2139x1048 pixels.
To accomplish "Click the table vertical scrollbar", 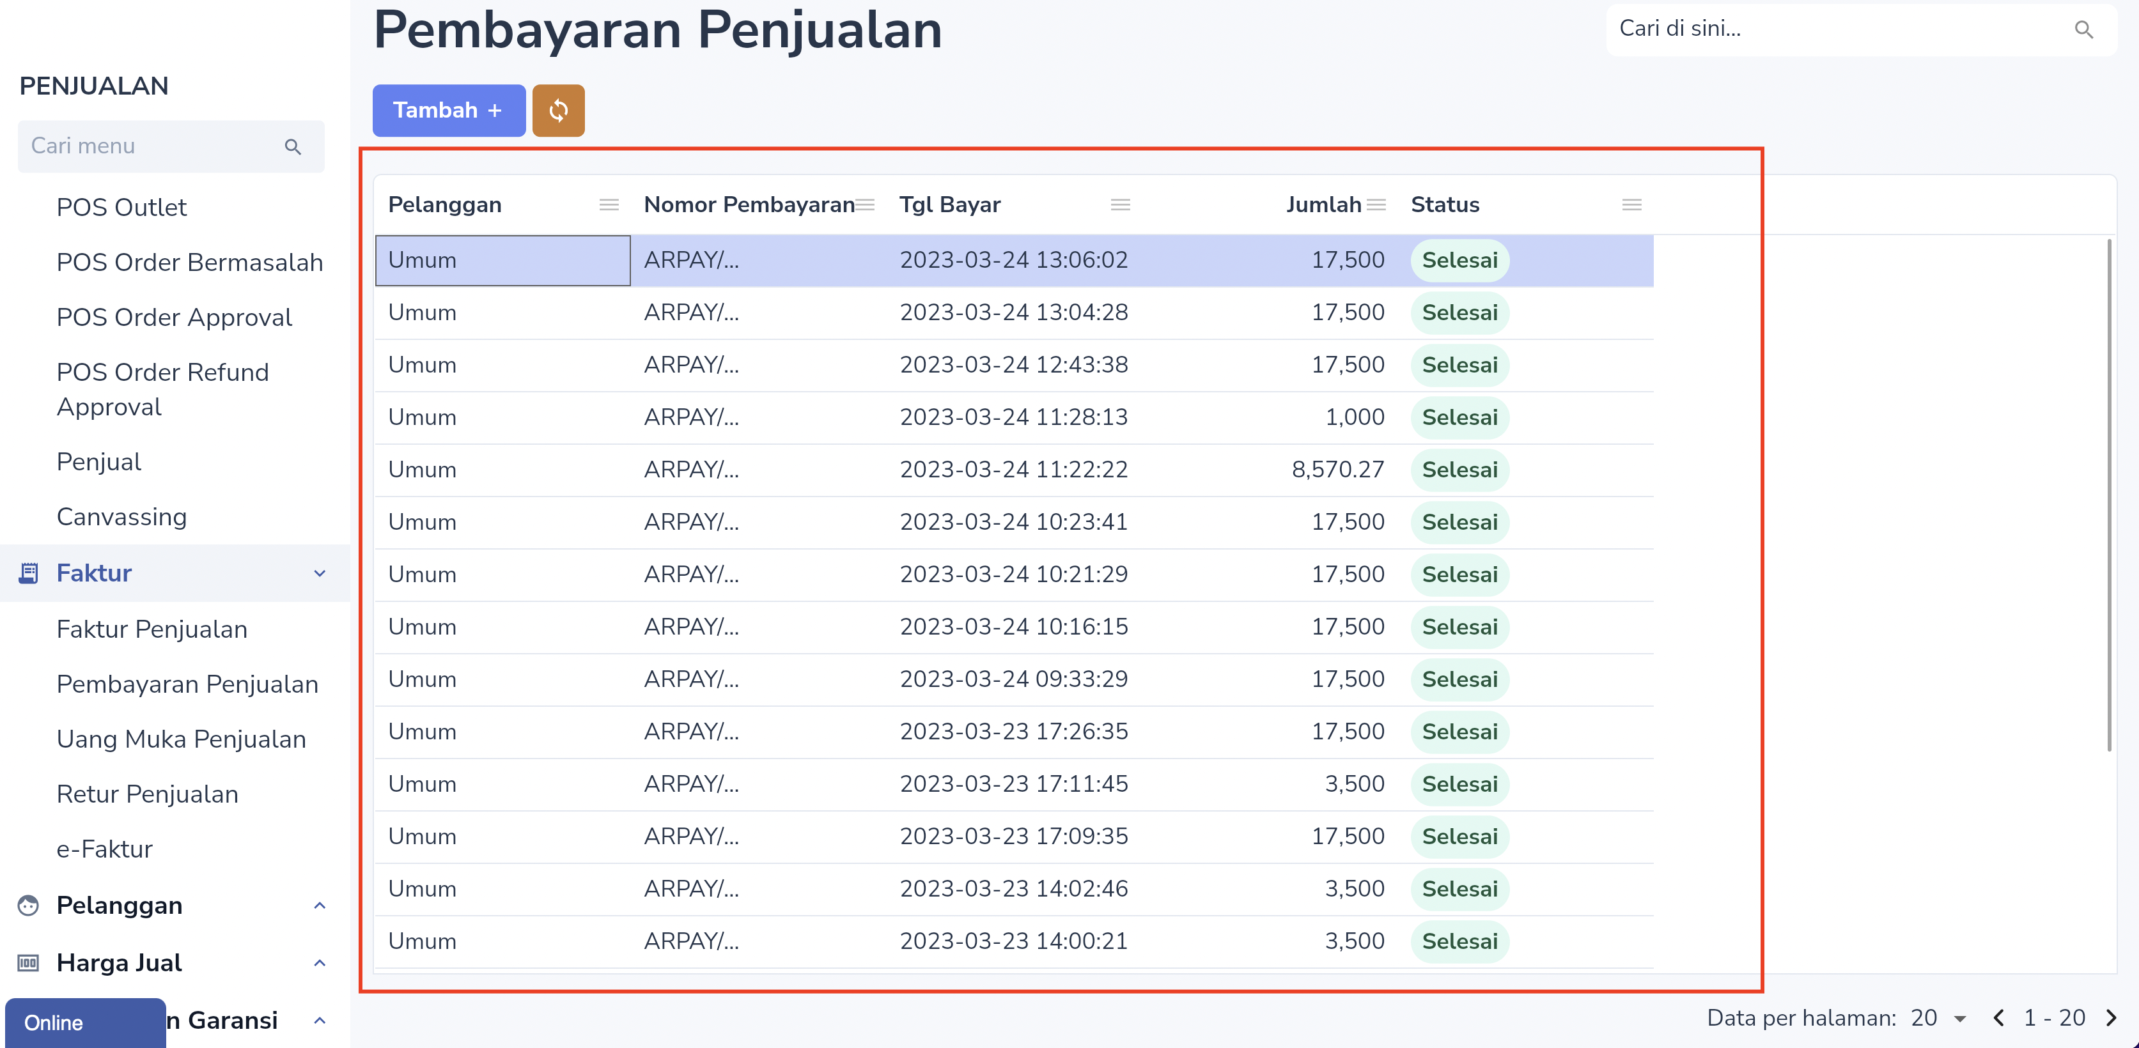I will (2109, 497).
